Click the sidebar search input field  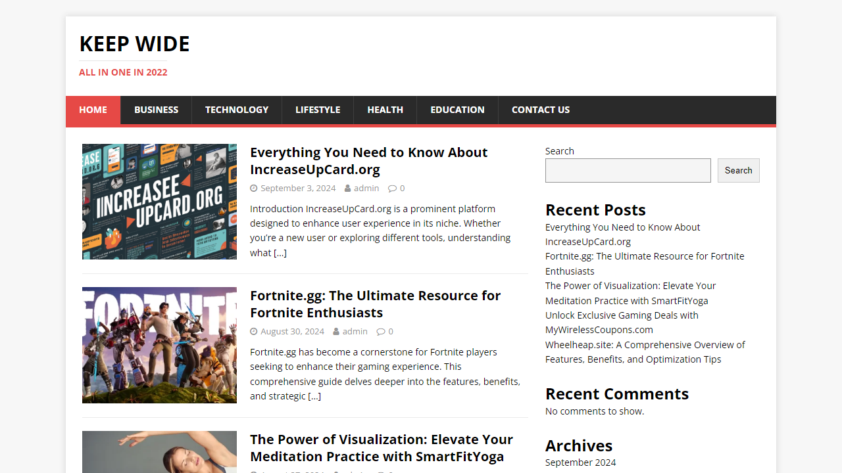628,170
